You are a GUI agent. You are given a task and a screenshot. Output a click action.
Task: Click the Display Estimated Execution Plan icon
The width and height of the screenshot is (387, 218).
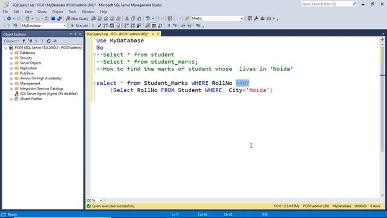click(106, 25)
